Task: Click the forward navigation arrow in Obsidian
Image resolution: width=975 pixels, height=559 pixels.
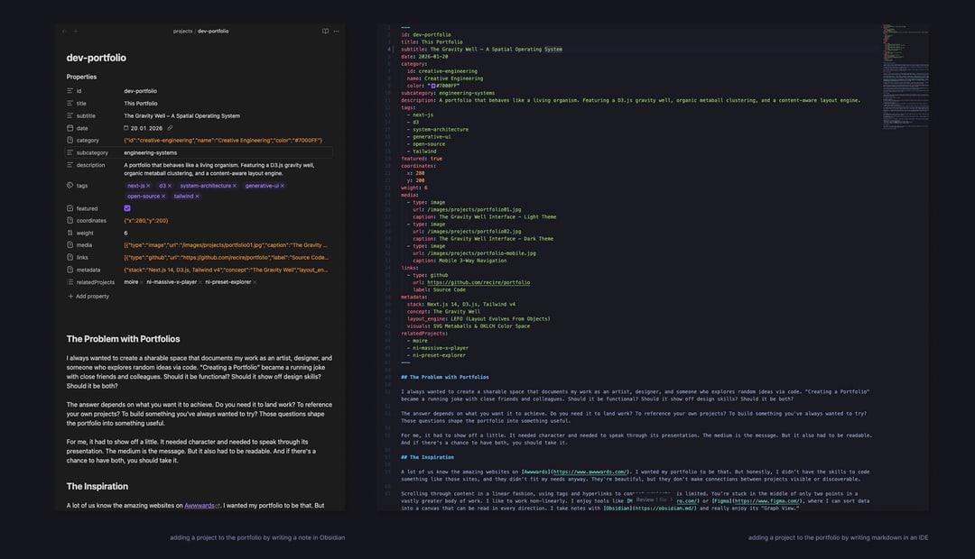Action: point(76,31)
